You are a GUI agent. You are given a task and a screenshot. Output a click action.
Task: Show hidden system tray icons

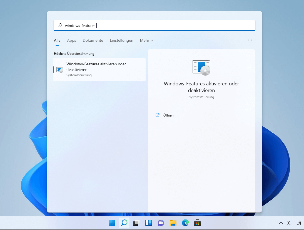point(281,223)
